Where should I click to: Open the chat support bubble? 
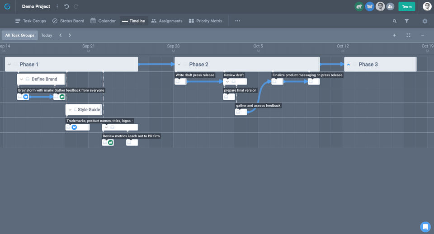click(x=425, y=227)
